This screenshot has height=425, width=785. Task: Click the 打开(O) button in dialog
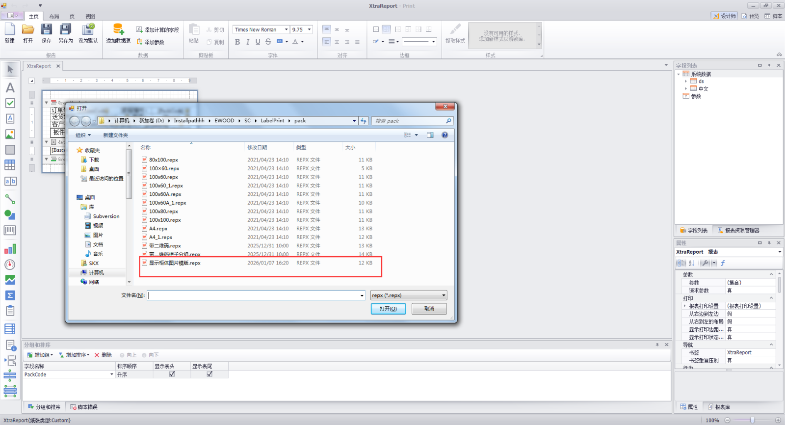(388, 309)
